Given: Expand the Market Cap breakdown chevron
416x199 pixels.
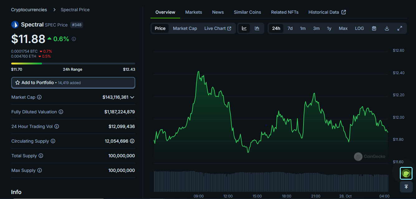Looking at the screenshot, I should [x=132, y=97].
